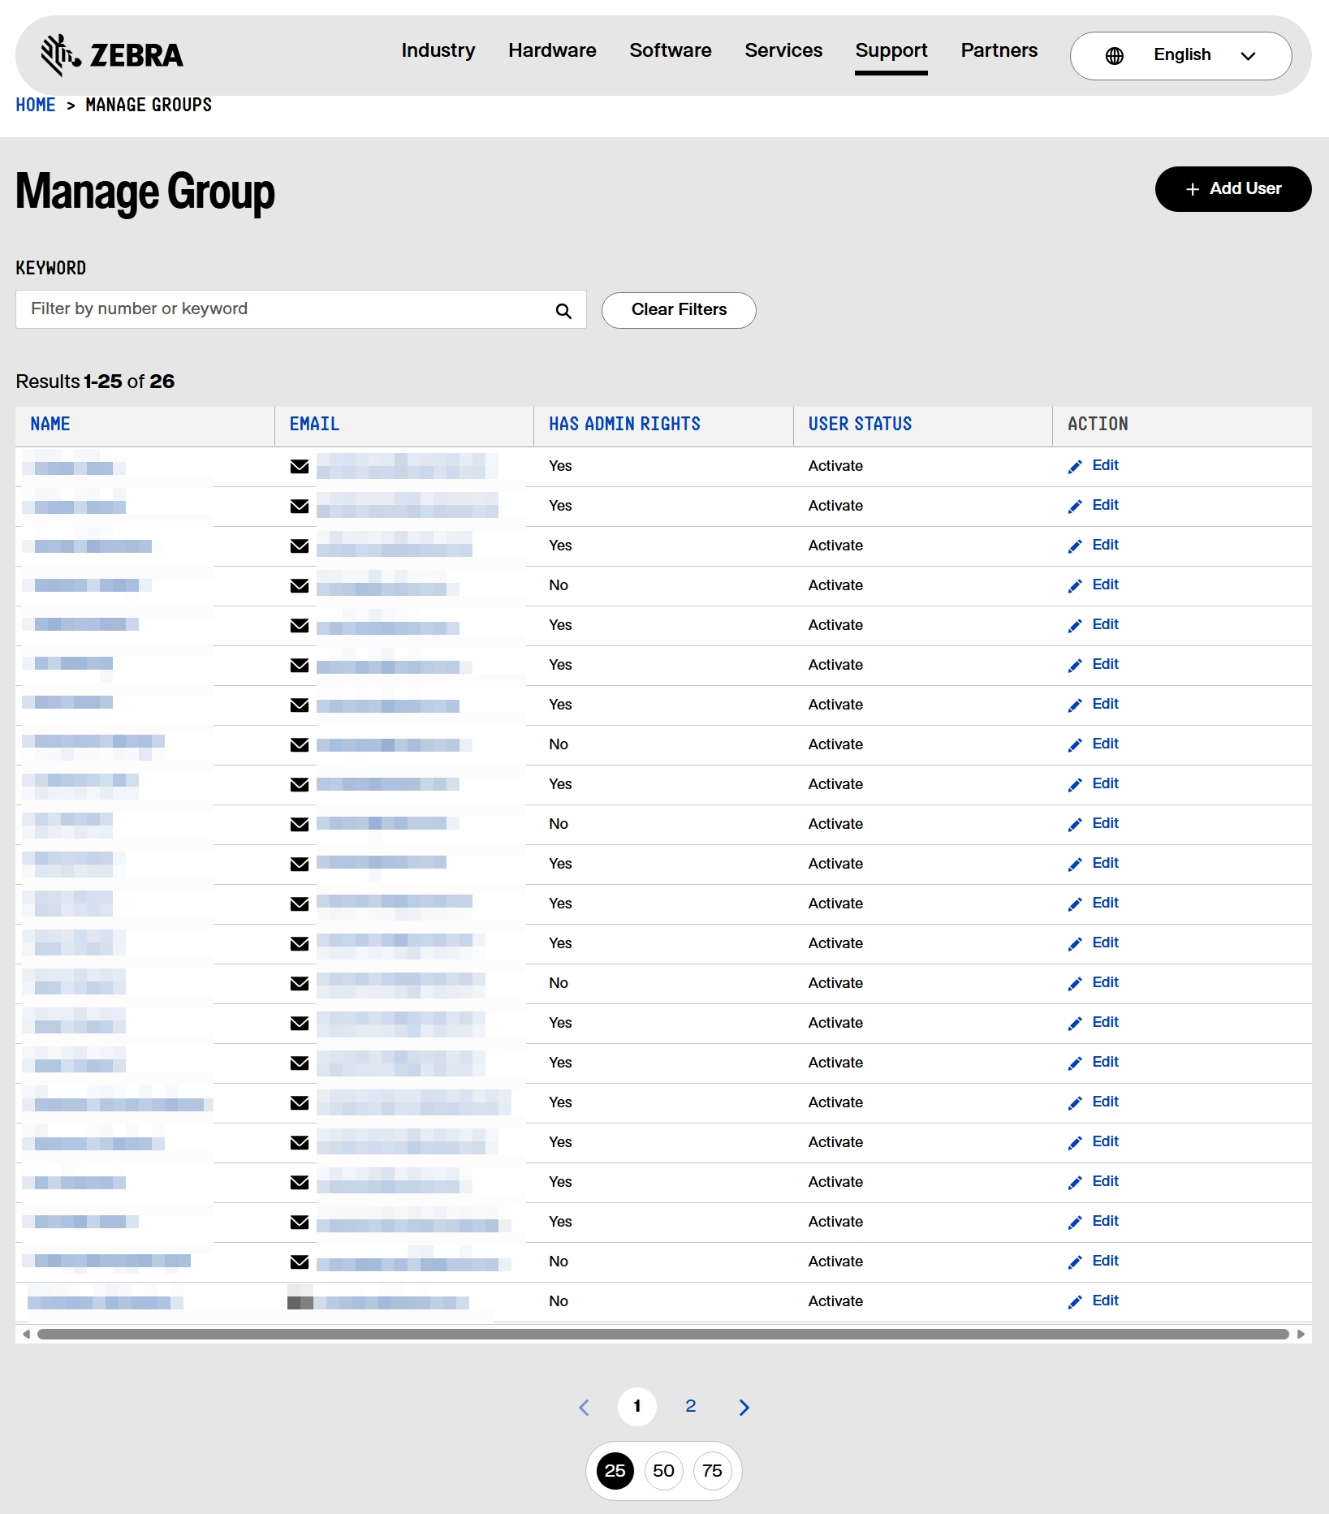Click the pencil edit icon in first row
This screenshot has height=1514, width=1329.
click(x=1075, y=467)
